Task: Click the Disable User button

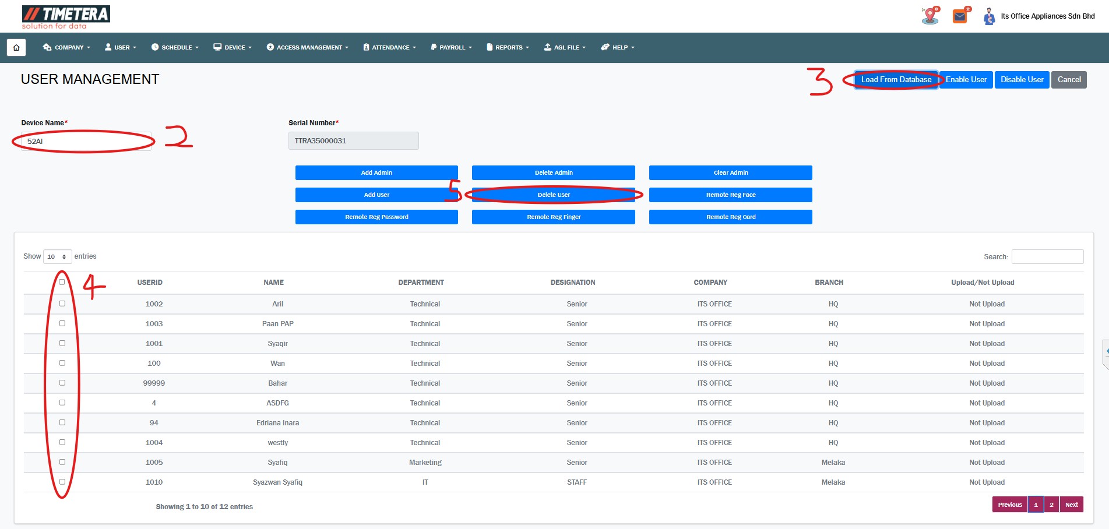Action: point(1022,80)
